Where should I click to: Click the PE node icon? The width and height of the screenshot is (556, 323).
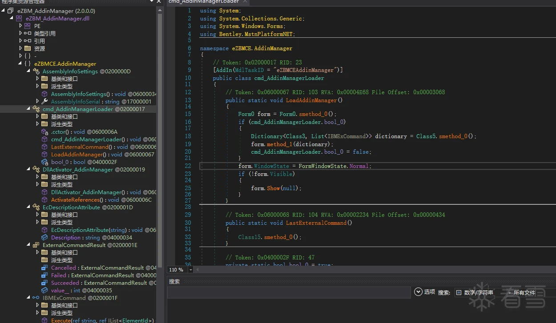click(28, 26)
